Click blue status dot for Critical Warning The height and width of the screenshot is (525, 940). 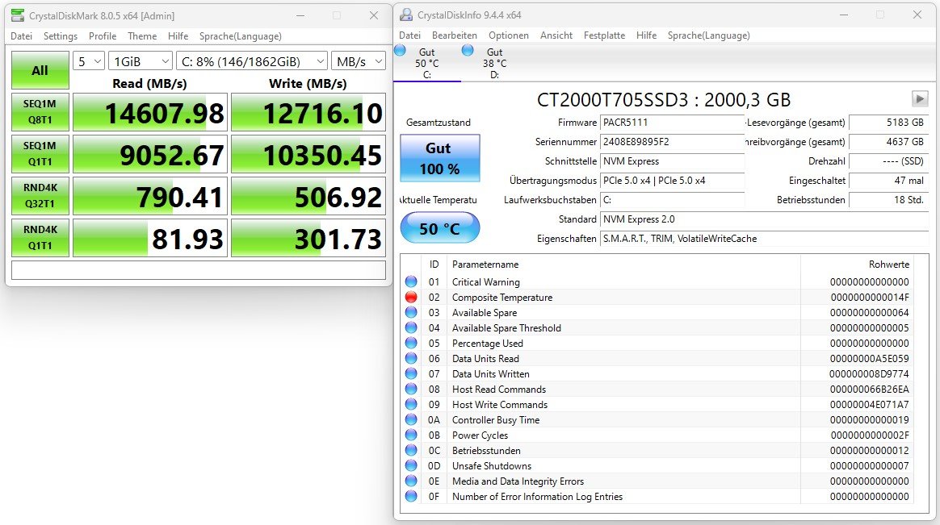click(411, 281)
